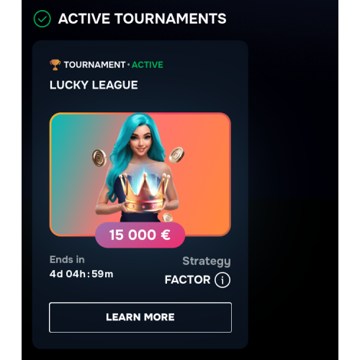
Task: Click the 4d 04h:59m countdown timer
Action: pos(81,274)
